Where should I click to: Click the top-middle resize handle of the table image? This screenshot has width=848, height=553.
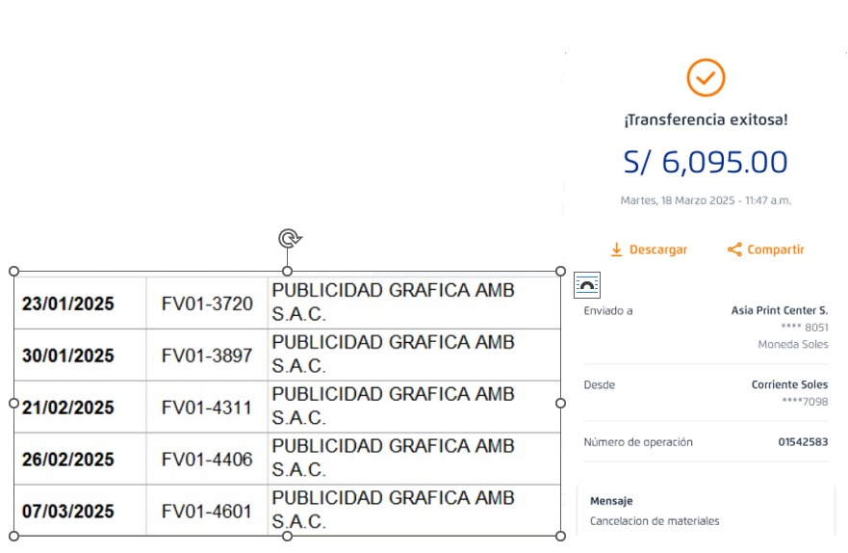[287, 272]
